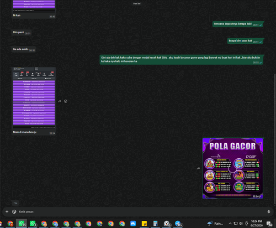276x228 pixels.
Task: Open the volume tray icon
Action: [x=241, y=224]
